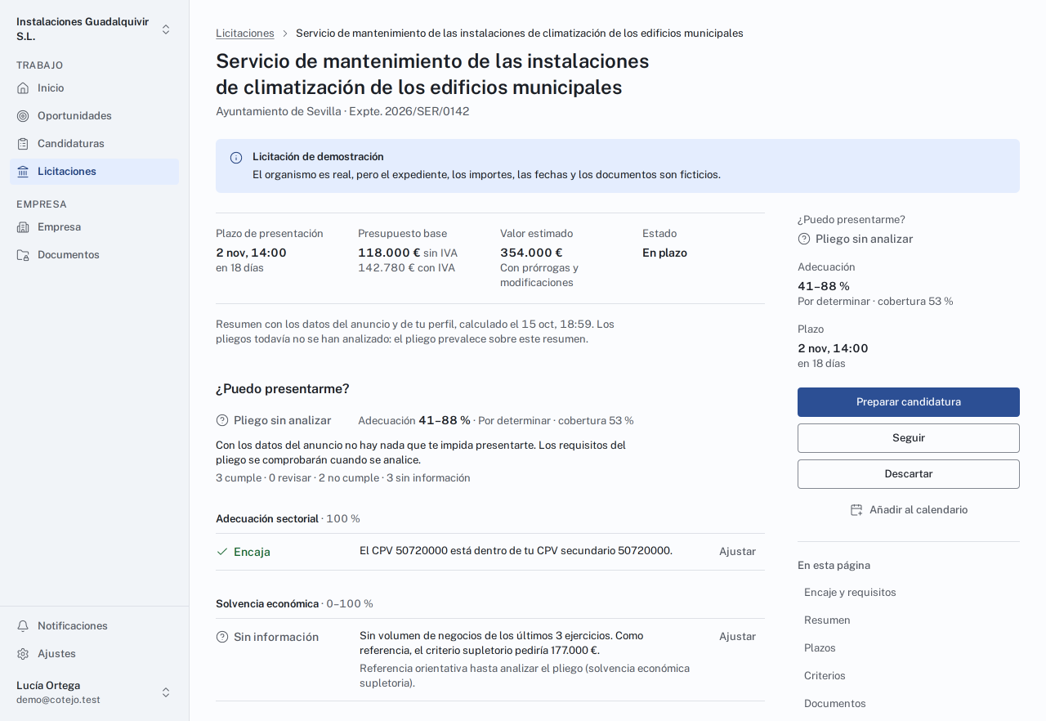This screenshot has height=721, width=1046.
Task: Click Añadir al calendario
Action: (909, 510)
